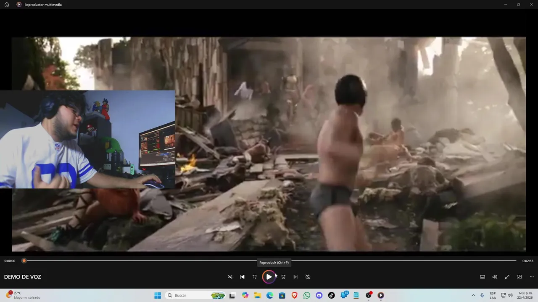This screenshot has width=538, height=302.
Task: Skip back 10 seconds
Action: pyautogui.click(x=254, y=277)
